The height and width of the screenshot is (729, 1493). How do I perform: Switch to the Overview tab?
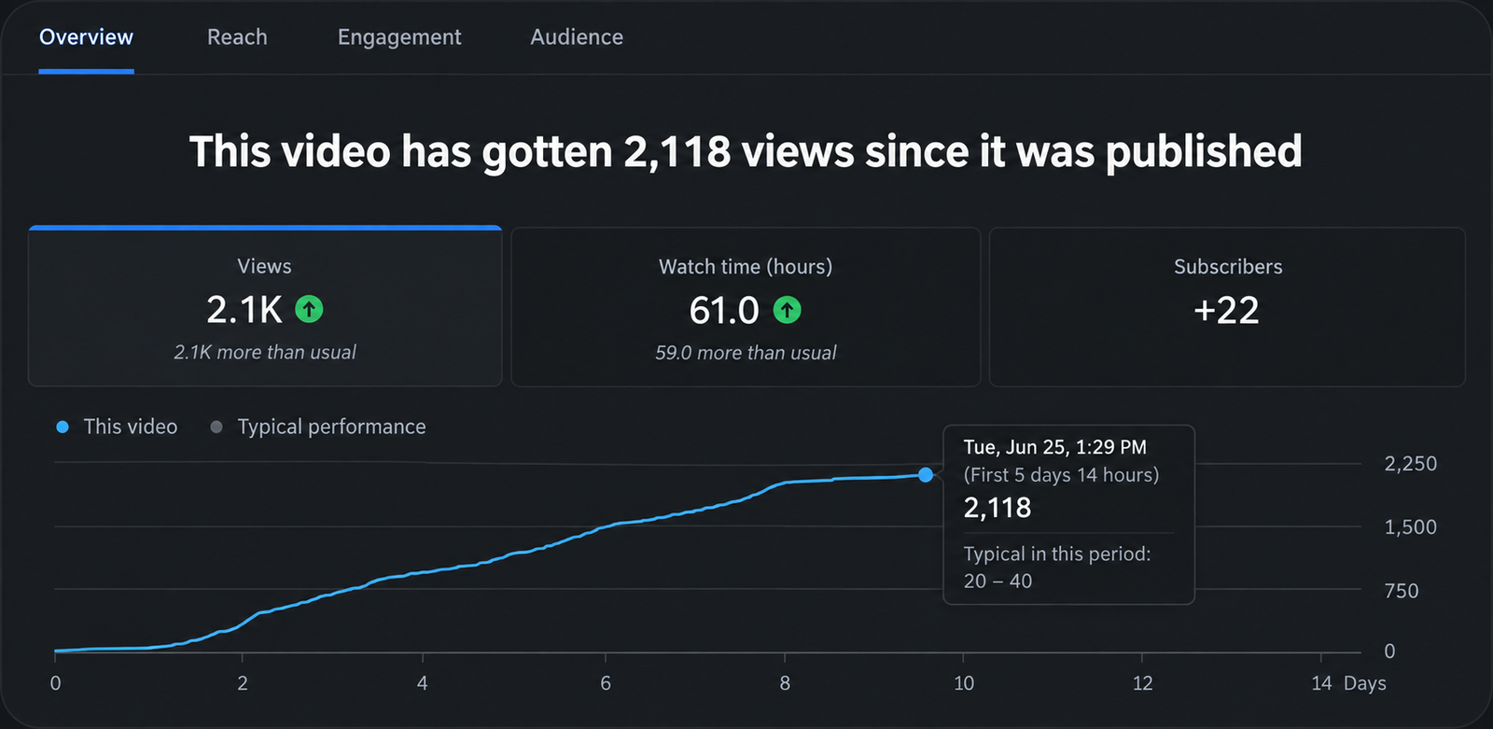pyautogui.click(x=86, y=37)
